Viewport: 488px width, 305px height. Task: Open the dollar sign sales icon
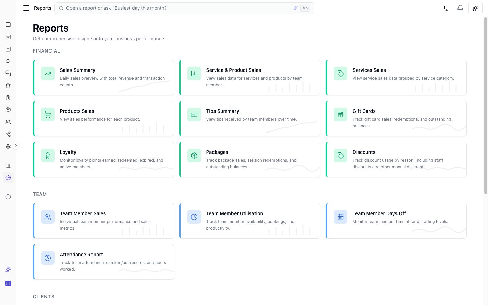[x=8, y=61]
